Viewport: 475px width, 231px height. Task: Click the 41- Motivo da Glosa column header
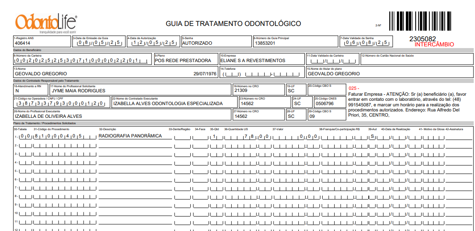431,129
